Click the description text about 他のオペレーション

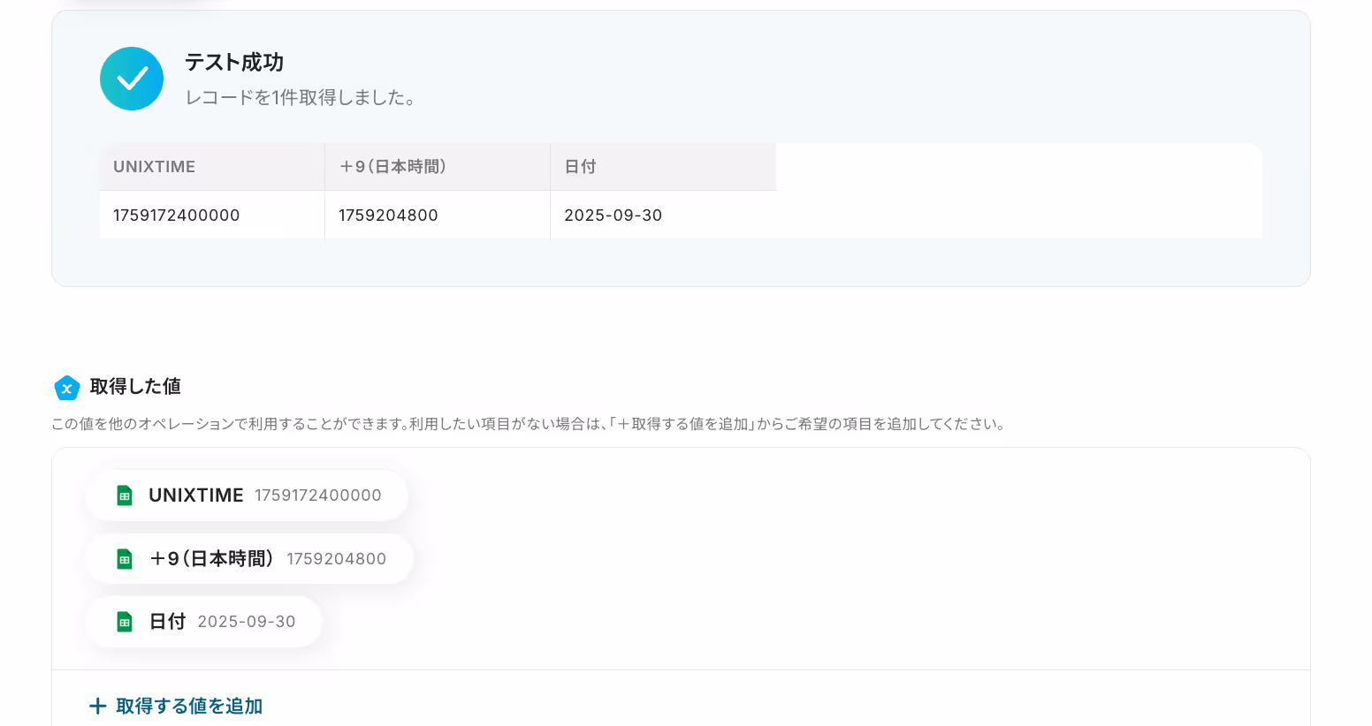click(530, 424)
